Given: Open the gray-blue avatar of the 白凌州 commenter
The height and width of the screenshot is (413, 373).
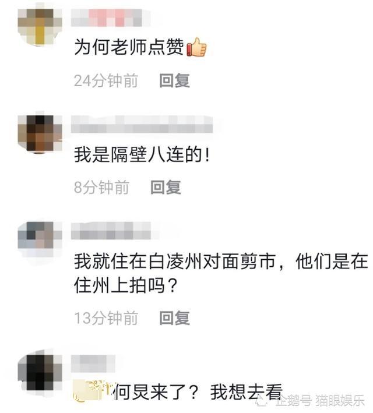Looking at the screenshot, I should [x=40, y=239].
